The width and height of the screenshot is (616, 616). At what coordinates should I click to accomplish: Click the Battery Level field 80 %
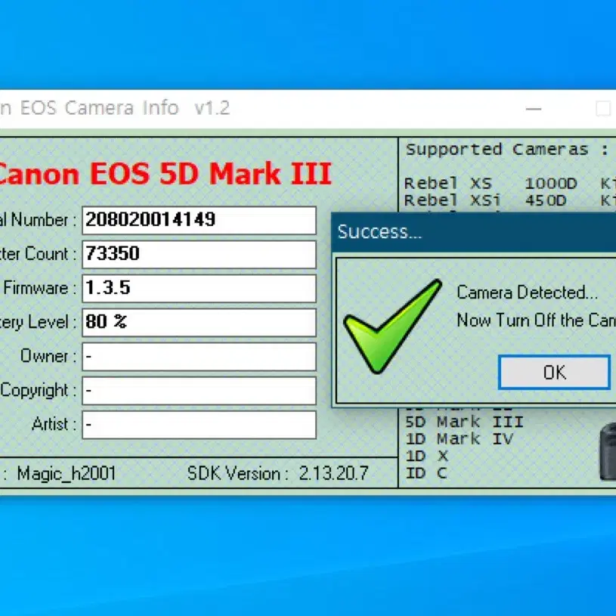click(200, 323)
